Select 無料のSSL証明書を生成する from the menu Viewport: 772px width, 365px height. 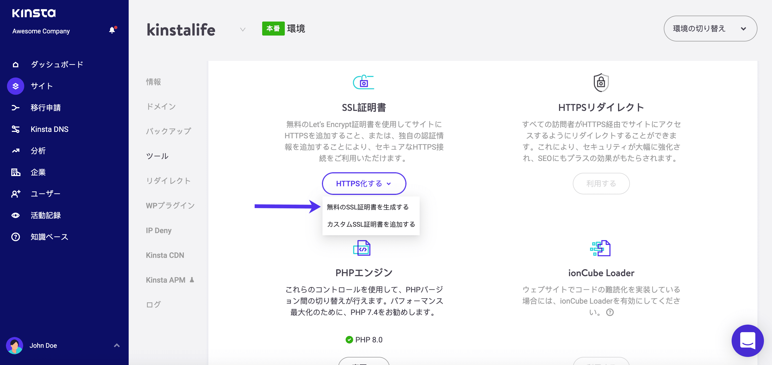pyautogui.click(x=367, y=207)
